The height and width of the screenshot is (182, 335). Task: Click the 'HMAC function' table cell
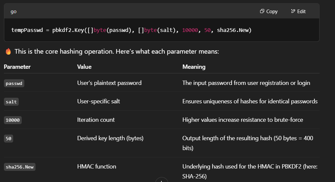(96, 167)
